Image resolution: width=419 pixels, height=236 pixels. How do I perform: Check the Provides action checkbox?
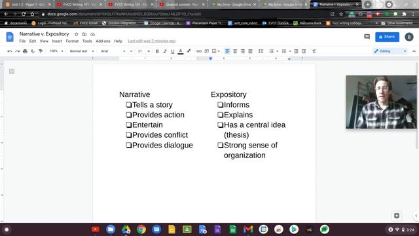[x=128, y=115]
